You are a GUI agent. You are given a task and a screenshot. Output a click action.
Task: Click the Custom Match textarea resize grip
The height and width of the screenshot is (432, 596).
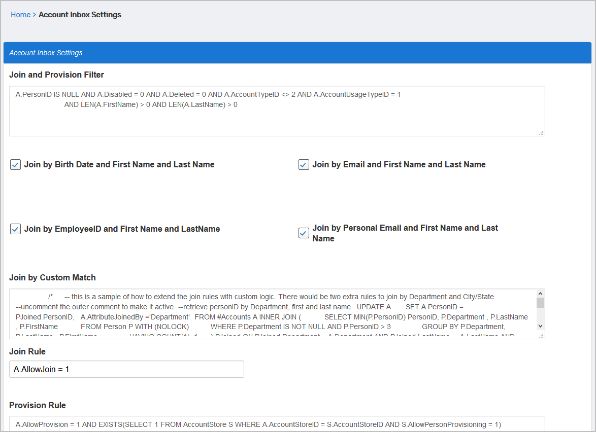[x=541, y=335]
